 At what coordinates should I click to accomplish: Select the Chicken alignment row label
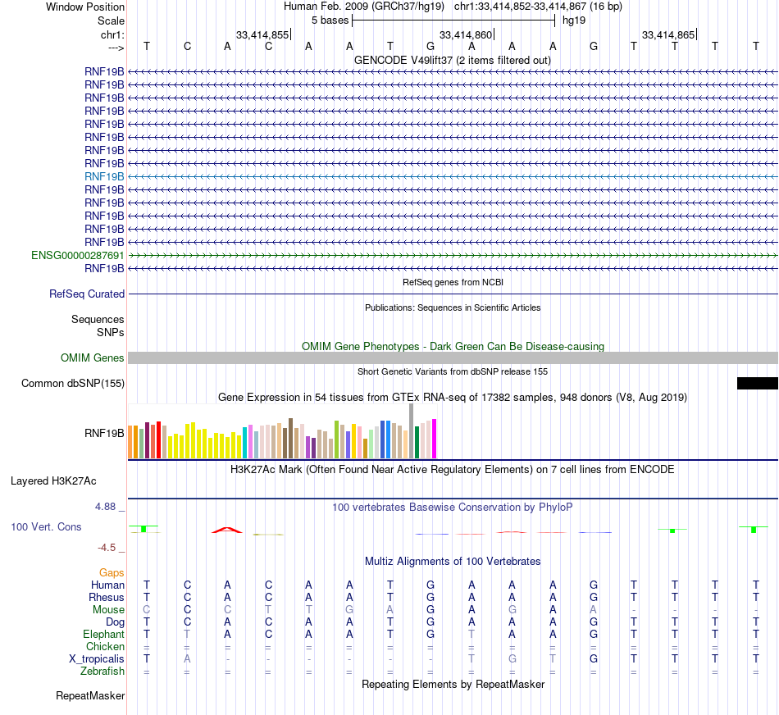coord(105,646)
